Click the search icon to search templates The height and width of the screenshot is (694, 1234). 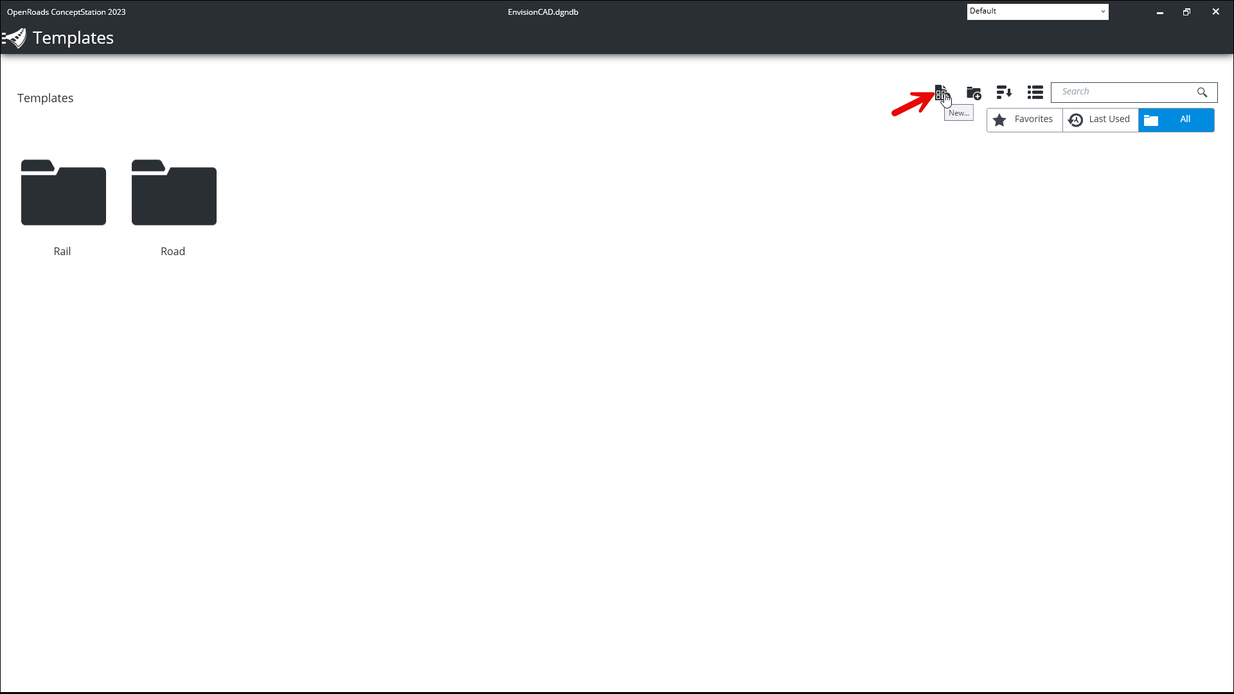(1202, 91)
